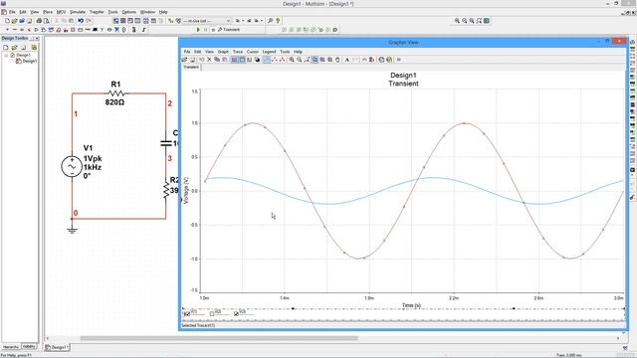Toggle the Show cursors icon in Grapher toolbar
637x358 pixels.
coord(250,60)
